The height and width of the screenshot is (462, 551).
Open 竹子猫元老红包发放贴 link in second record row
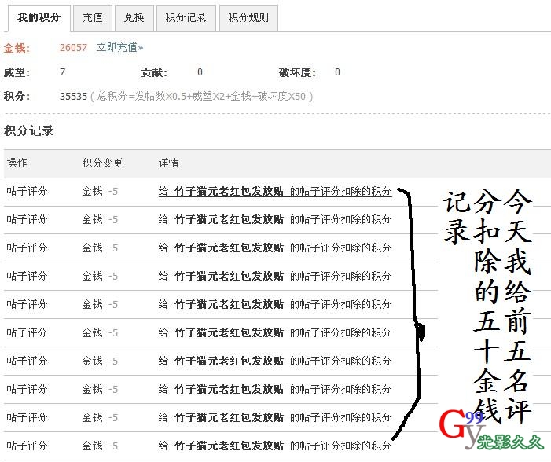pyautogui.click(x=229, y=220)
